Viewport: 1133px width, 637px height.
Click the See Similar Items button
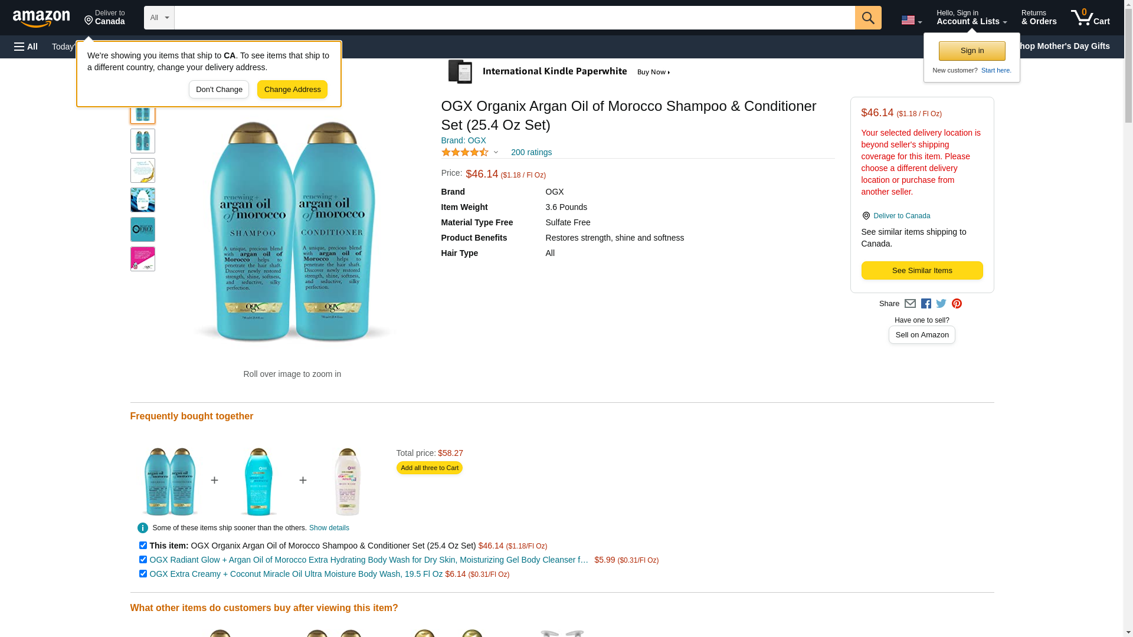pos(921,271)
